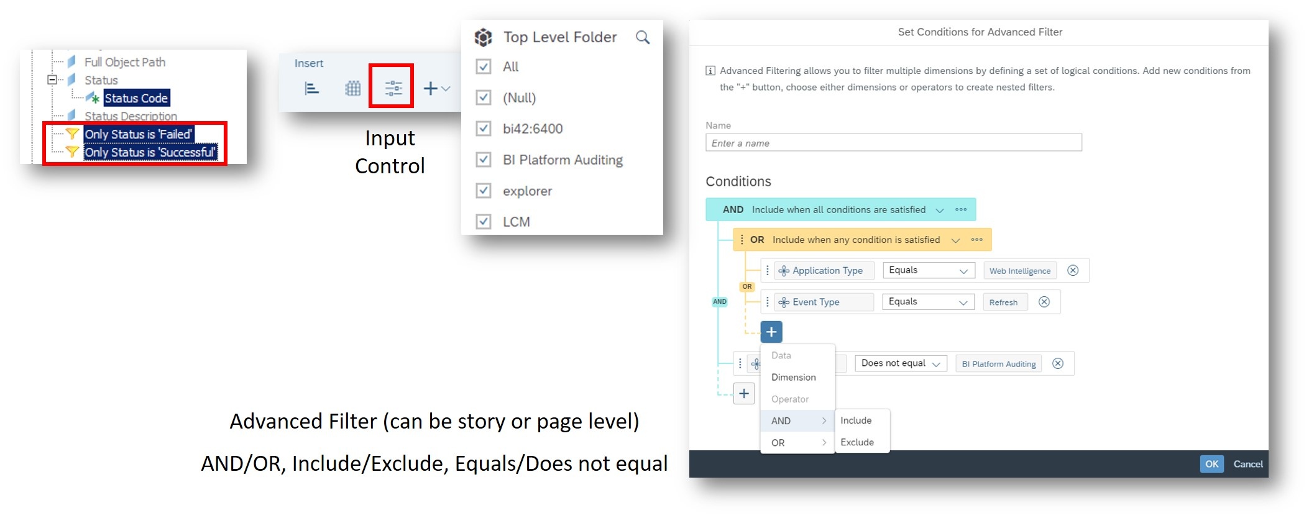The width and height of the screenshot is (1309, 518).
Task: Uncheck the All checkbox
Action: pos(483,66)
